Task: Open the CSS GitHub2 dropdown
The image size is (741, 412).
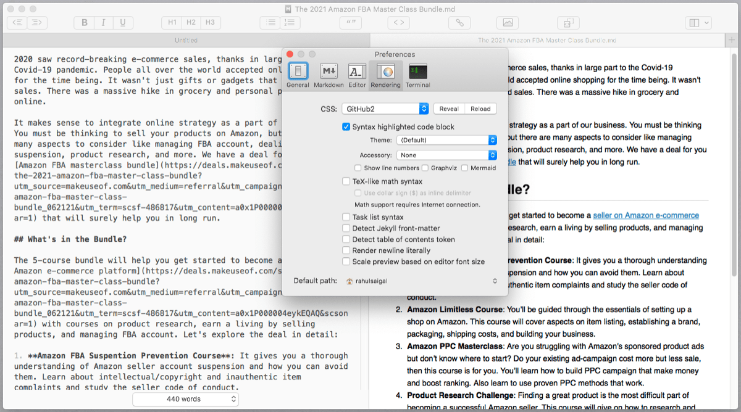Action: (x=385, y=109)
